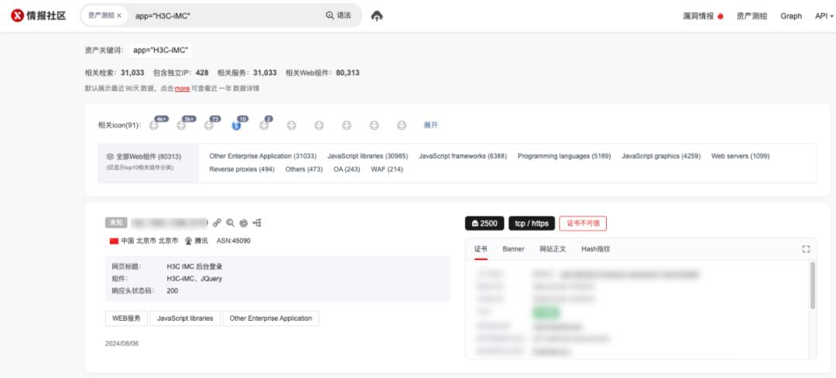The height and width of the screenshot is (378, 836).
Task: Open 漏洞情报 in top navigation
Action: tap(703, 16)
